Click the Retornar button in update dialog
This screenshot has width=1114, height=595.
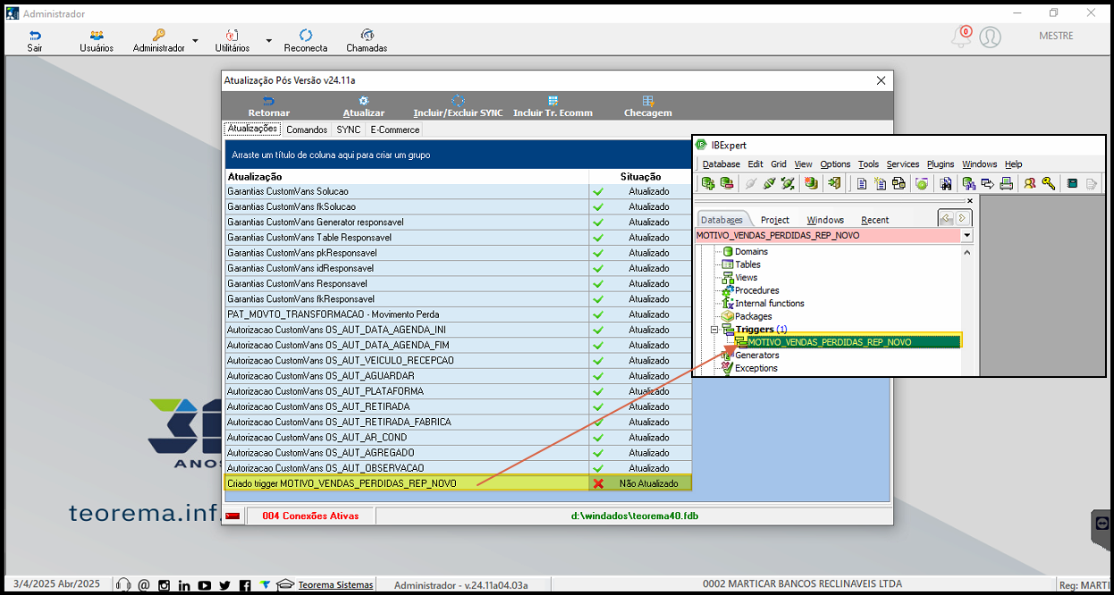click(268, 107)
